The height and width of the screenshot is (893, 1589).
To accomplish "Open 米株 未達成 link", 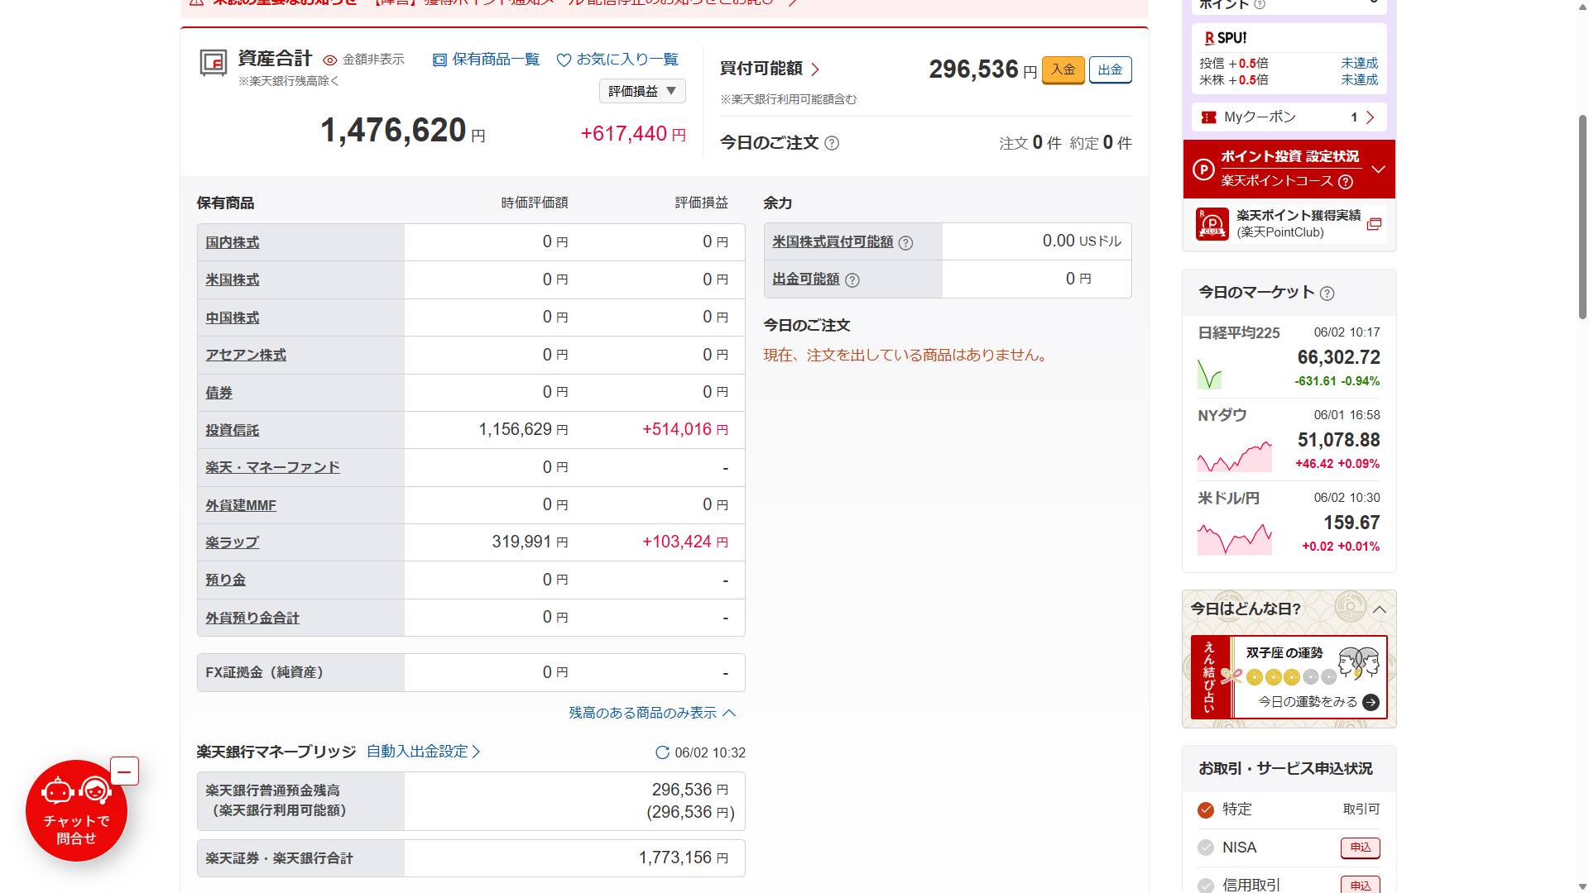I will [1359, 80].
